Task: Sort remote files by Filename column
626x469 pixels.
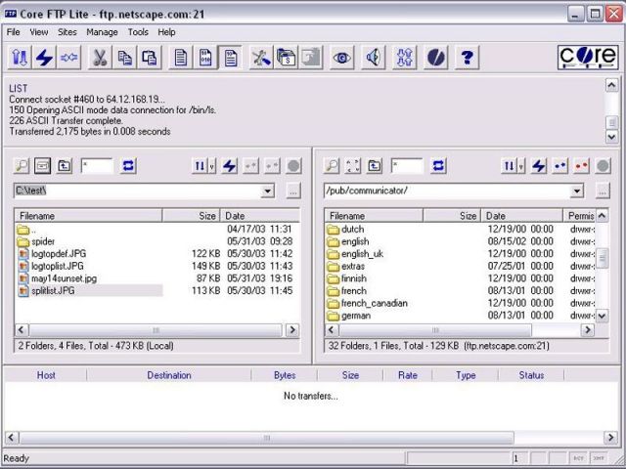Action: click(374, 216)
